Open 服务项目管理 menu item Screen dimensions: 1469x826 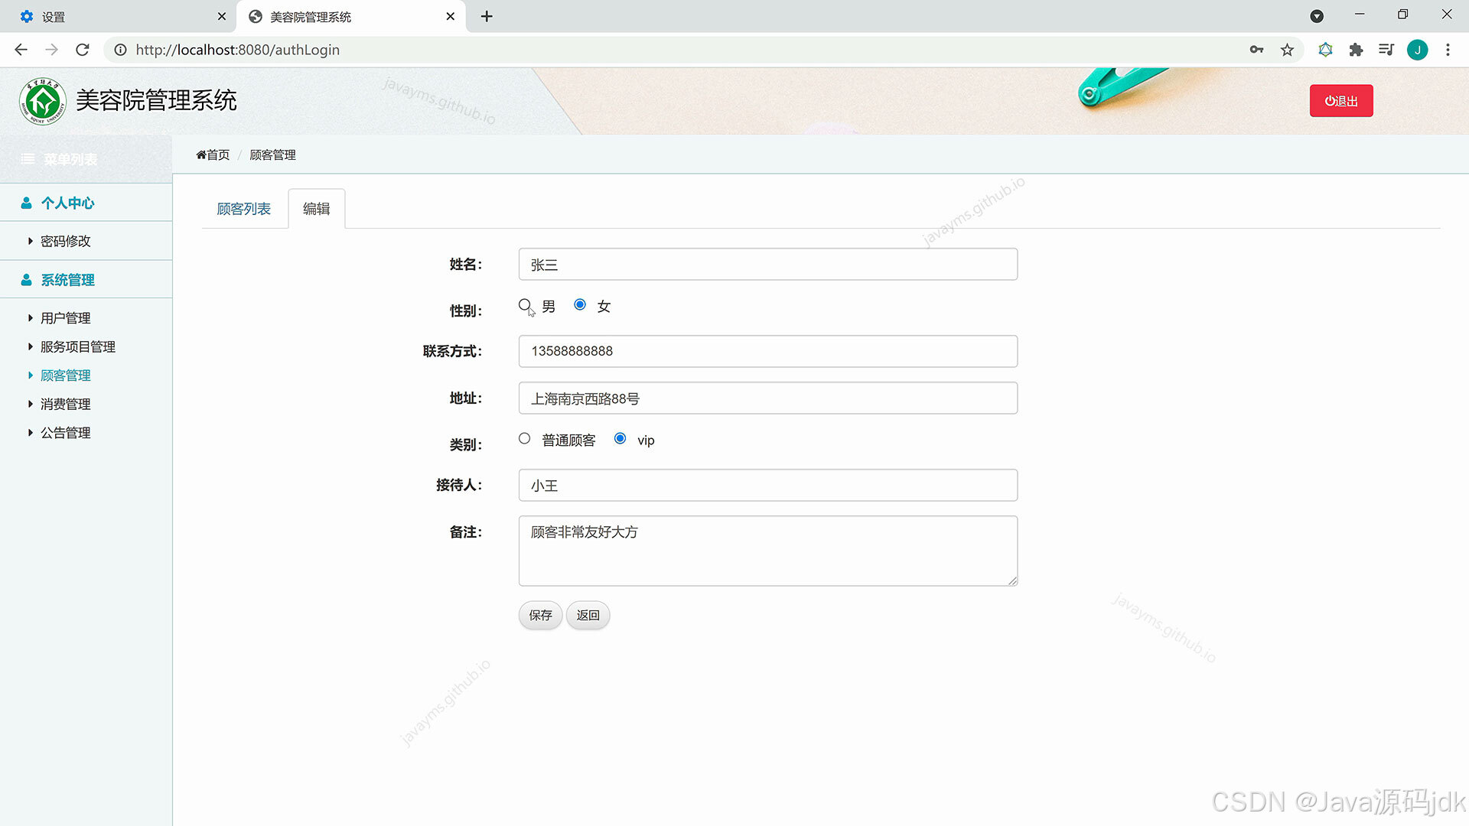(x=78, y=346)
